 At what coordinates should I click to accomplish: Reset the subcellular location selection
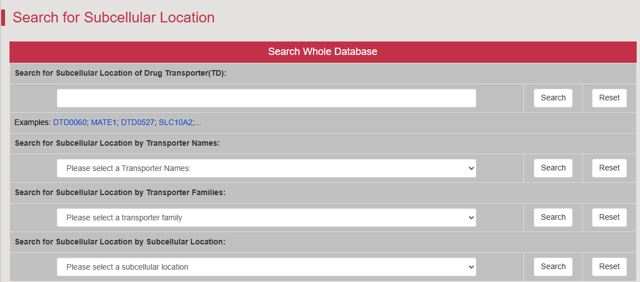click(609, 267)
